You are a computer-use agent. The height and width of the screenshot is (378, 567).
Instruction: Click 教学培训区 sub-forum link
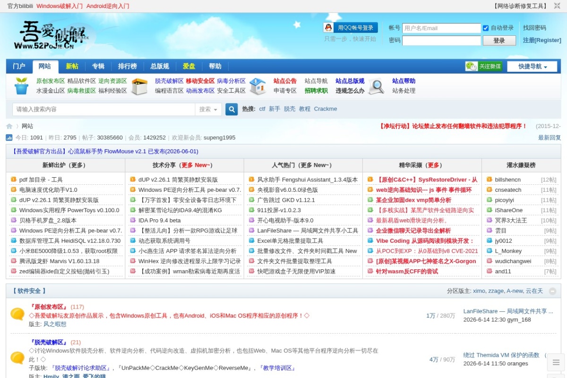[278, 368]
